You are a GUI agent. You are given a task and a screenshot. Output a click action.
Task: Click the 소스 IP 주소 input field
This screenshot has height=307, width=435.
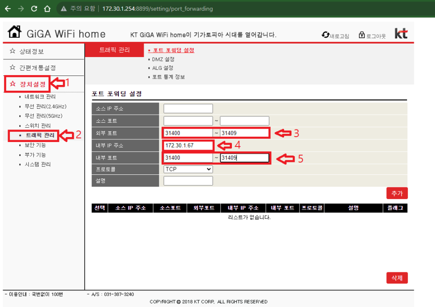(188, 108)
